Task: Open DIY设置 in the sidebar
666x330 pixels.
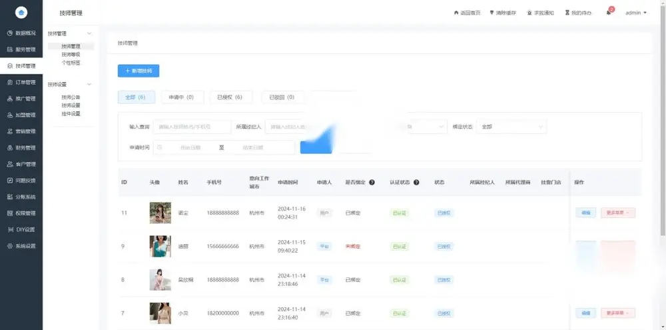Action: tap(21, 229)
